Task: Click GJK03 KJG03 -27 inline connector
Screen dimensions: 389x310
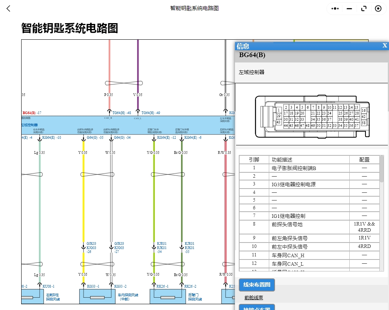Action: 119,248
